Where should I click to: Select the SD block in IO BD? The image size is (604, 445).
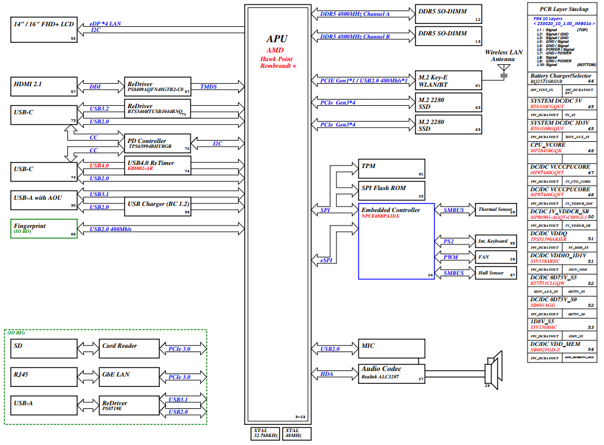tap(44, 348)
